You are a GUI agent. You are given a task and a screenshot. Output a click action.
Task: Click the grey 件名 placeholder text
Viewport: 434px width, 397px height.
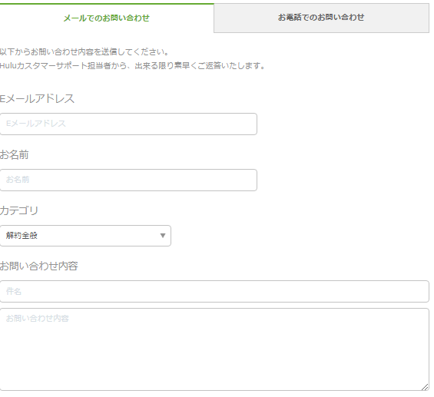(x=14, y=291)
